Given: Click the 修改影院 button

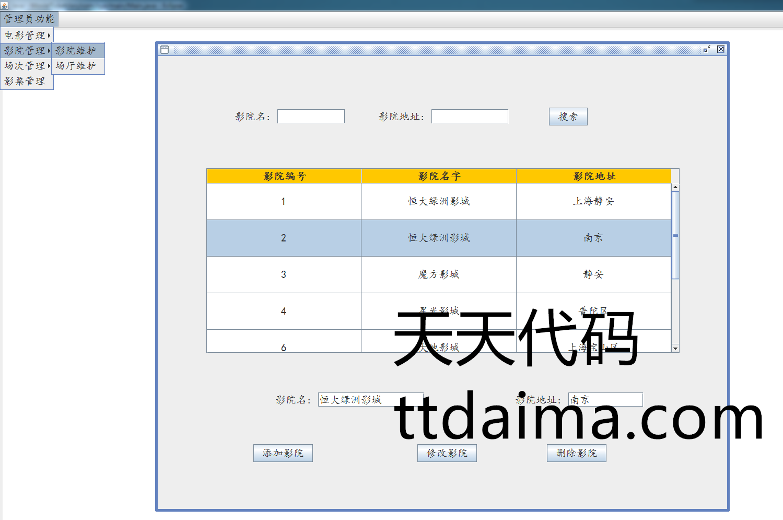Looking at the screenshot, I should [447, 453].
